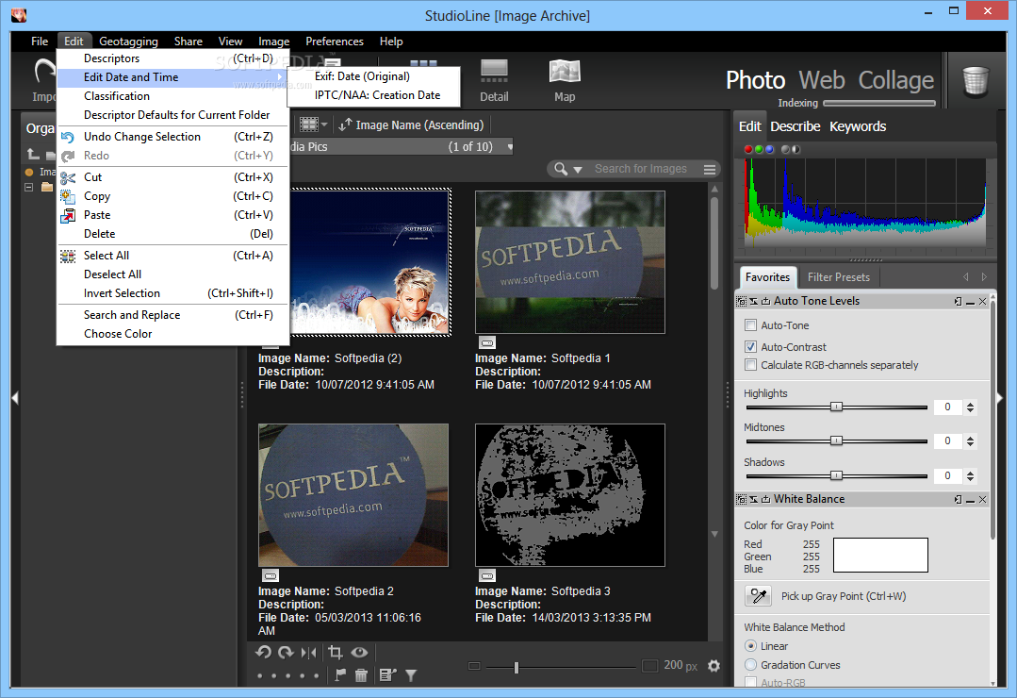This screenshot has width=1017, height=698.
Task: Open Image Name (Ascending) sort dropdown
Action: tap(411, 125)
